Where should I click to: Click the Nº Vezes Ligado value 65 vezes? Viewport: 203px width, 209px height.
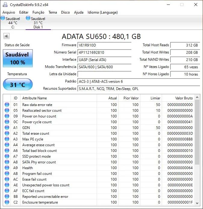click(x=185, y=67)
